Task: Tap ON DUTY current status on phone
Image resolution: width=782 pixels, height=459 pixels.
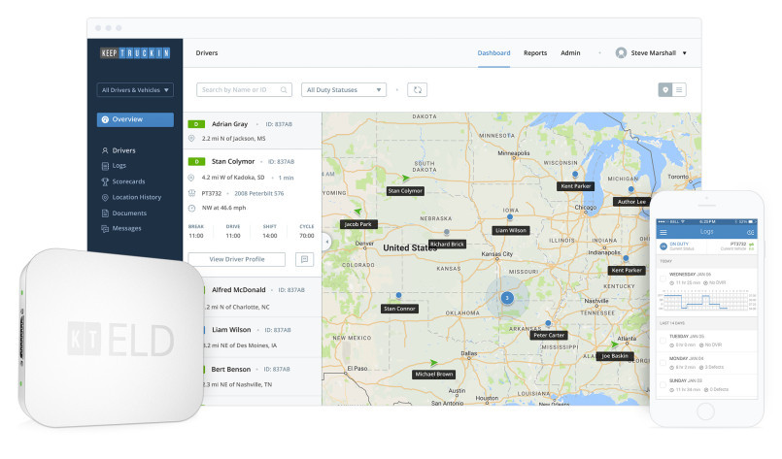Action: point(679,246)
